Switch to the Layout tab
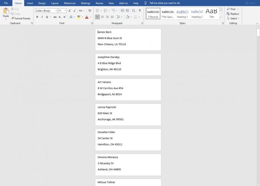Screen dimensions: 260x186 click(55, 3)
